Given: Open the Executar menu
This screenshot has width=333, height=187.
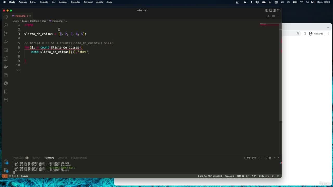Looking at the screenshot, I should (75, 2).
